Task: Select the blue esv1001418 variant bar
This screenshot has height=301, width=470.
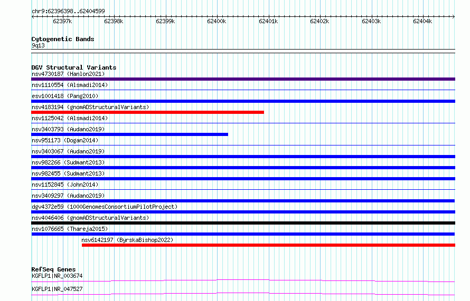Action: point(243,101)
